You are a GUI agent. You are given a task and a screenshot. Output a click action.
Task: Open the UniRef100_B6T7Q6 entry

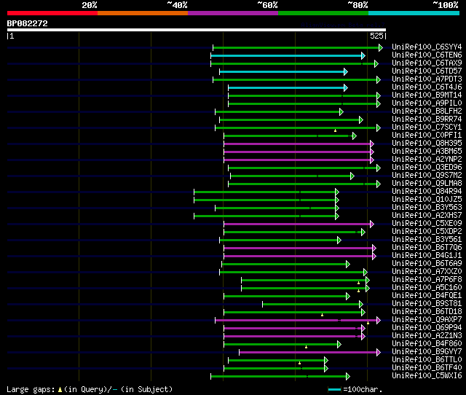[x=427, y=248]
